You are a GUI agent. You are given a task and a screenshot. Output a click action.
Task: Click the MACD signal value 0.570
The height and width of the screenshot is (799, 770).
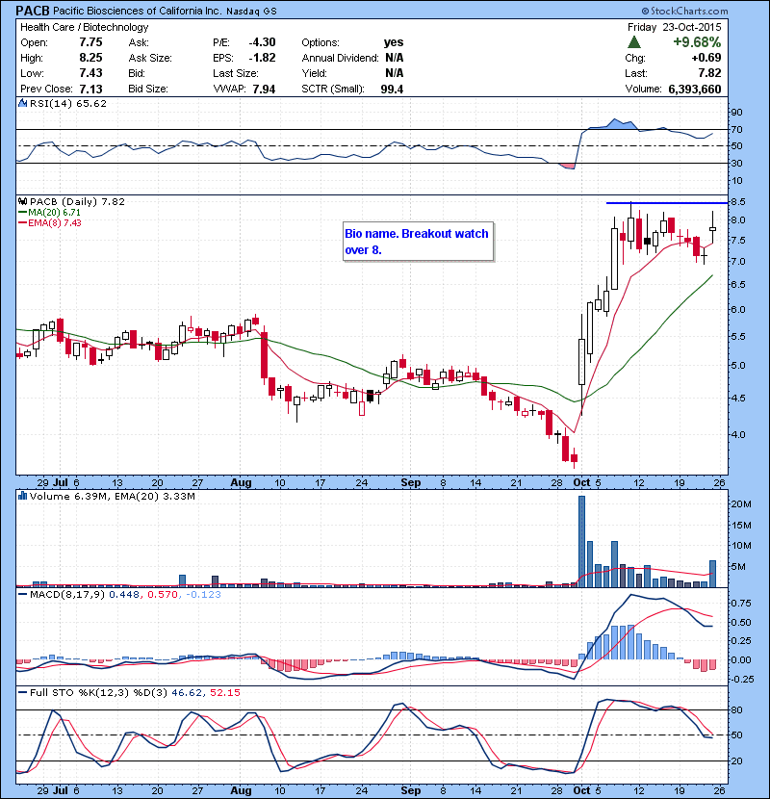pyautogui.click(x=163, y=595)
